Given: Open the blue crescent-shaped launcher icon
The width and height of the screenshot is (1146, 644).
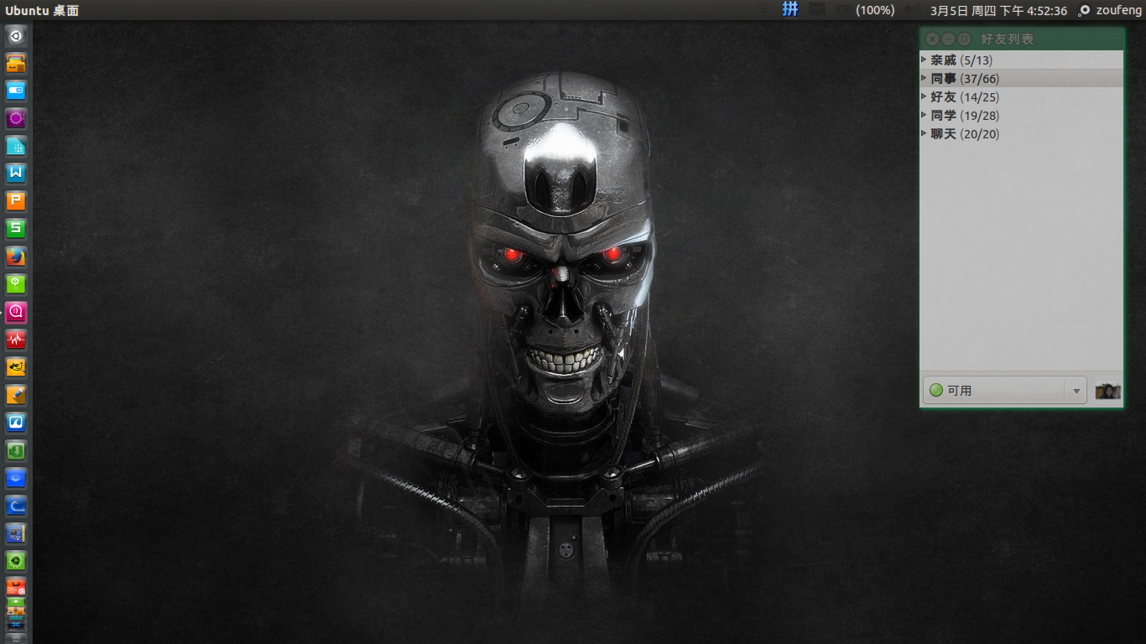Looking at the screenshot, I should [17, 506].
